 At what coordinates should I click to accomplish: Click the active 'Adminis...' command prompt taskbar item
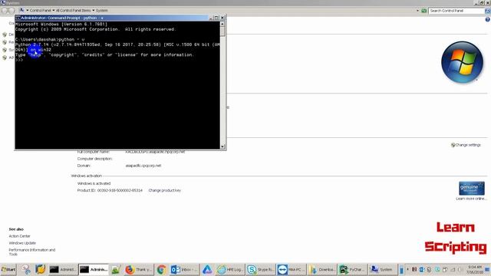94,269
